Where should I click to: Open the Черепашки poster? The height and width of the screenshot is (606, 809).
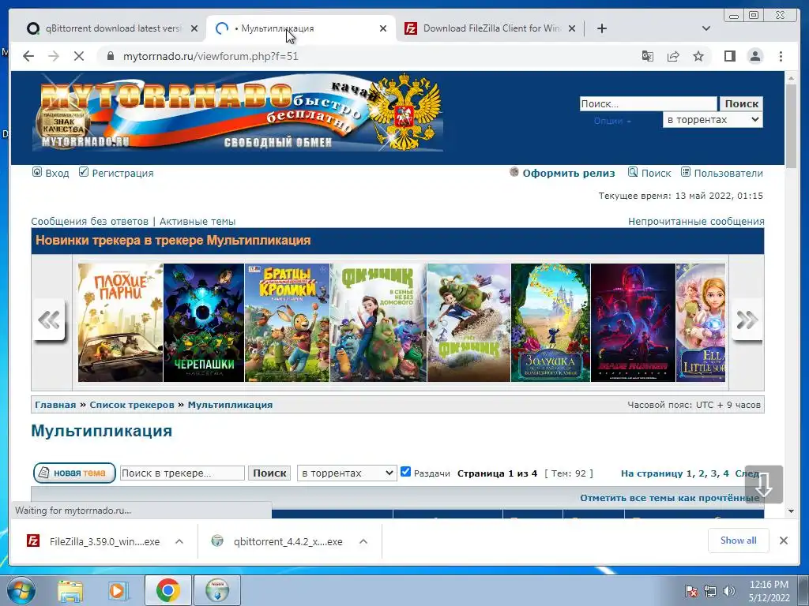[x=204, y=323]
